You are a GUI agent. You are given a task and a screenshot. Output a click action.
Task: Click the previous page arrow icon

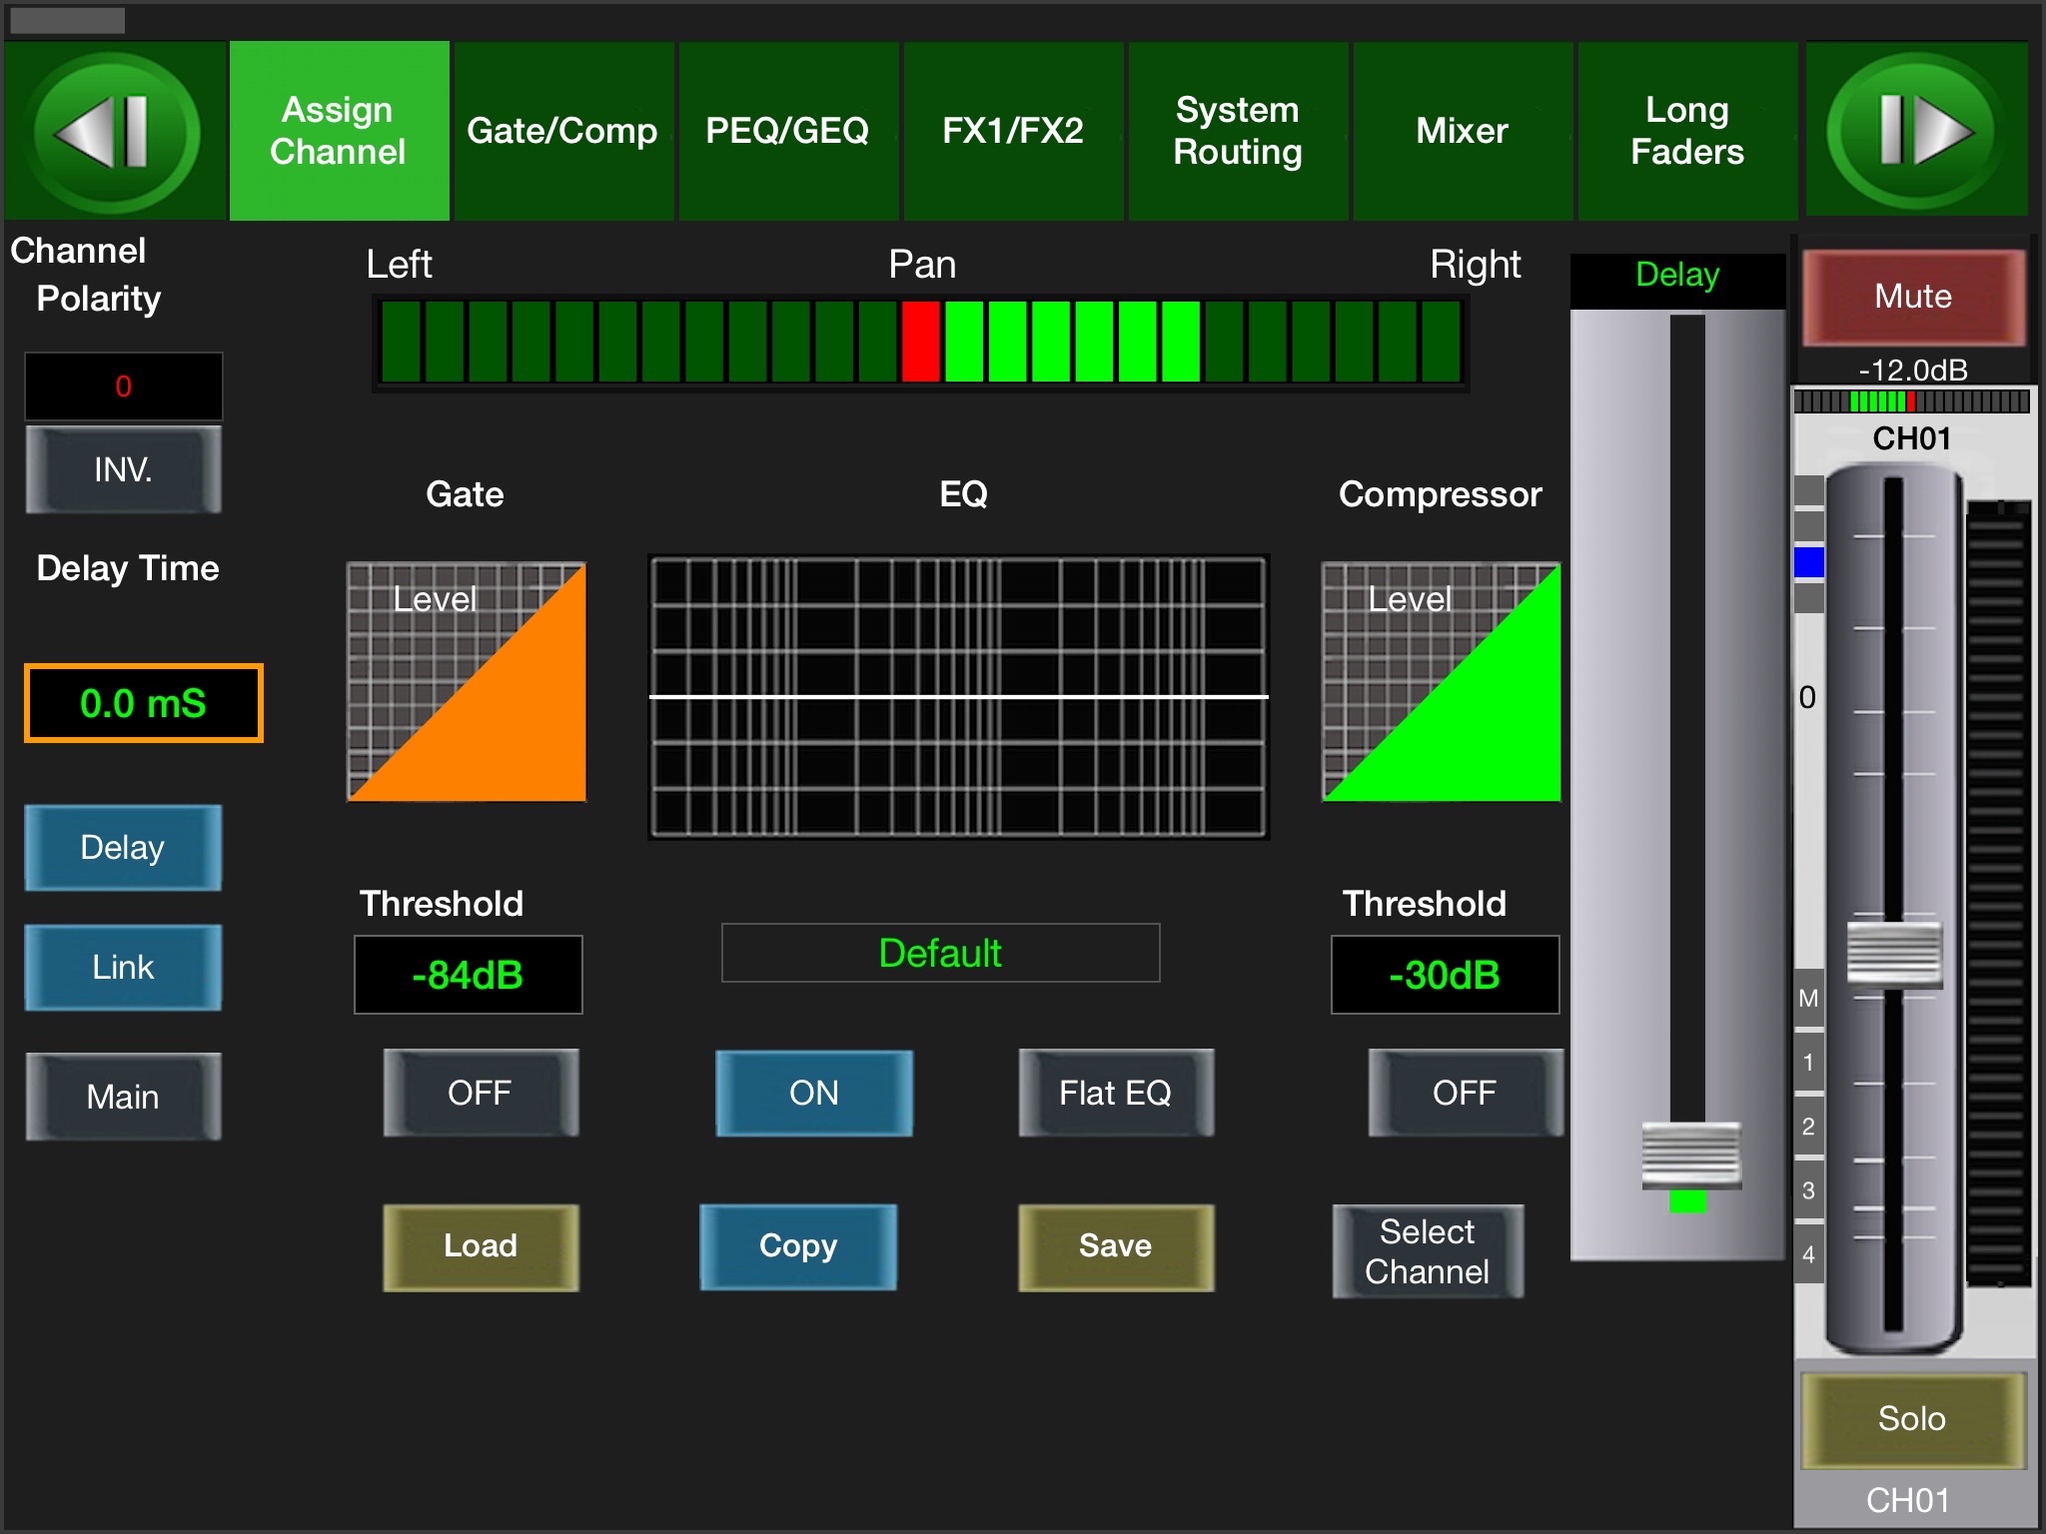pos(112,131)
